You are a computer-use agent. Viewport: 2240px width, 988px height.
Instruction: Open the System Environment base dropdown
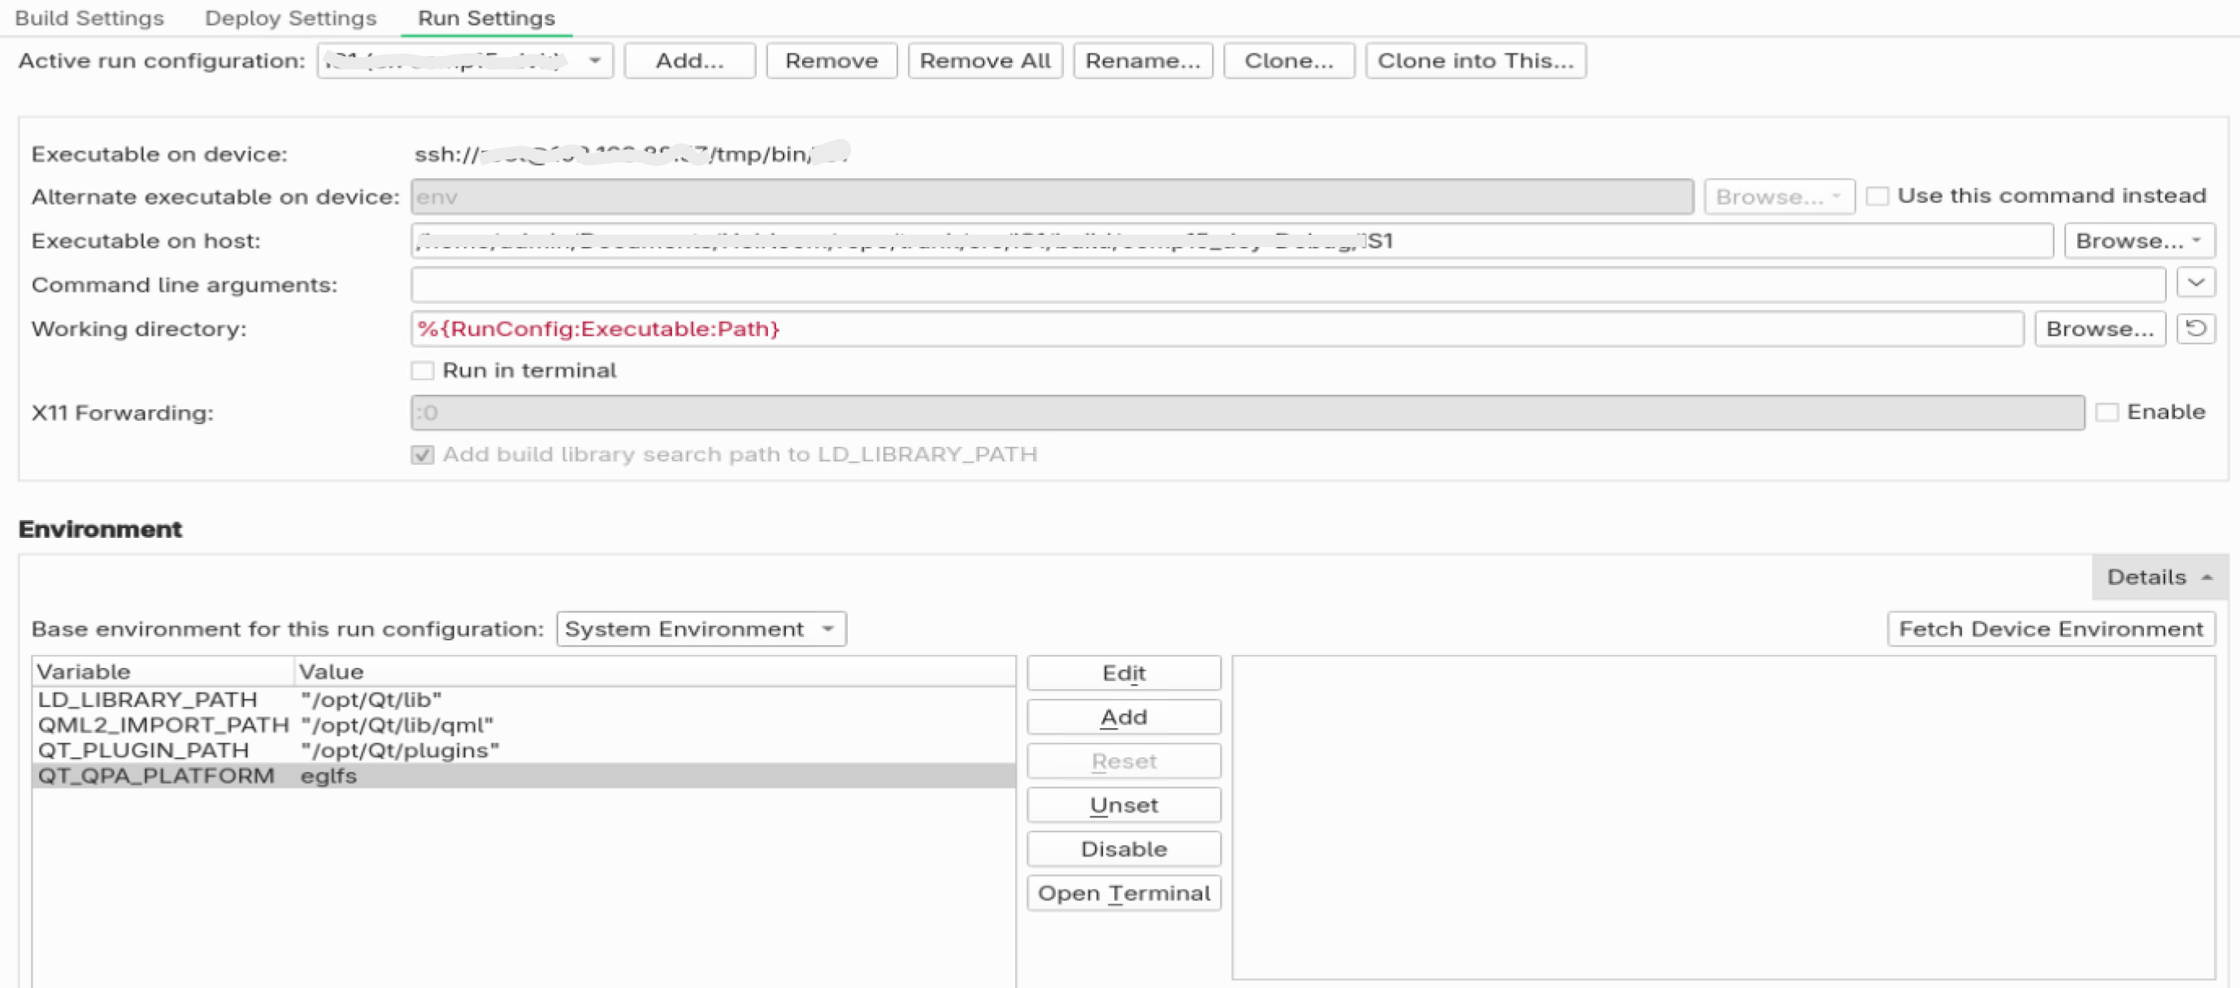pos(701,628)
